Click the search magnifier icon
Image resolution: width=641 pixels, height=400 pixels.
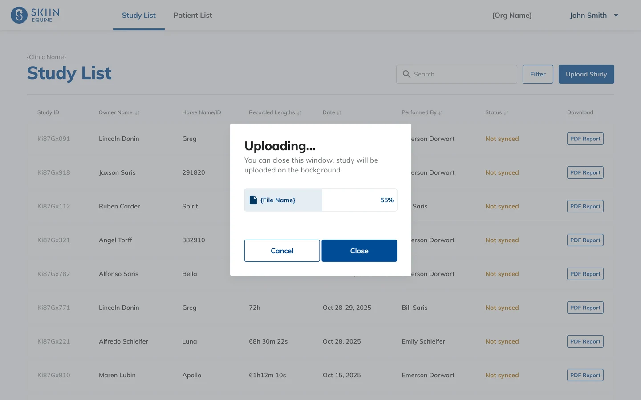(406, 74)
